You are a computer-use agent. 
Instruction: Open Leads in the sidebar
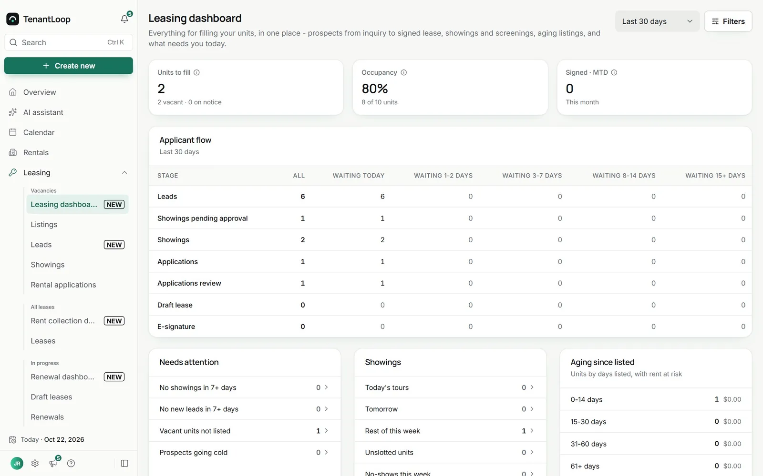[x=78, y=245]
